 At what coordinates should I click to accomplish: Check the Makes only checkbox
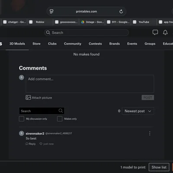(60, 119)
